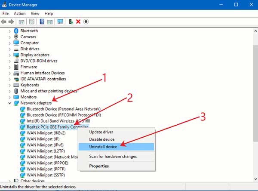Click the Disk drives category icon
The width and height of the screenshot is (258, 191).
tap(16, 49)
